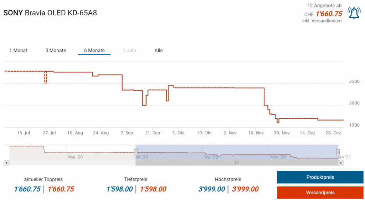Click the Höchstpreis value 3'999.00
This screenshot has height=200, width=365.
(211, 189)
